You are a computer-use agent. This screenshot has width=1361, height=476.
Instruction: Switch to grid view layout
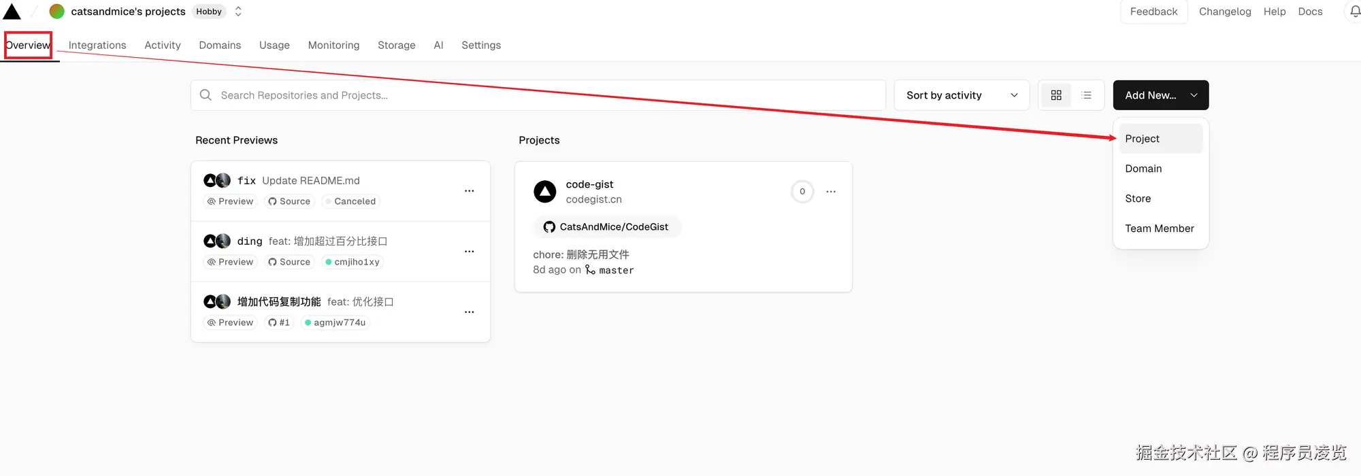(x=1056, y=95)
